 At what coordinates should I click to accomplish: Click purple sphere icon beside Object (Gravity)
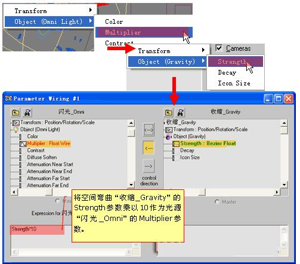(168, 137)
